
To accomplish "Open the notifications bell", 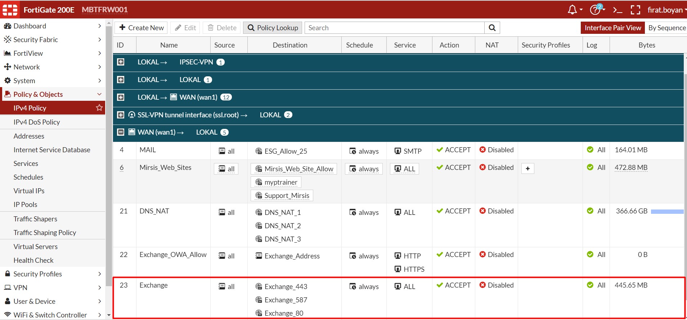I will click(x=572, y=10).
